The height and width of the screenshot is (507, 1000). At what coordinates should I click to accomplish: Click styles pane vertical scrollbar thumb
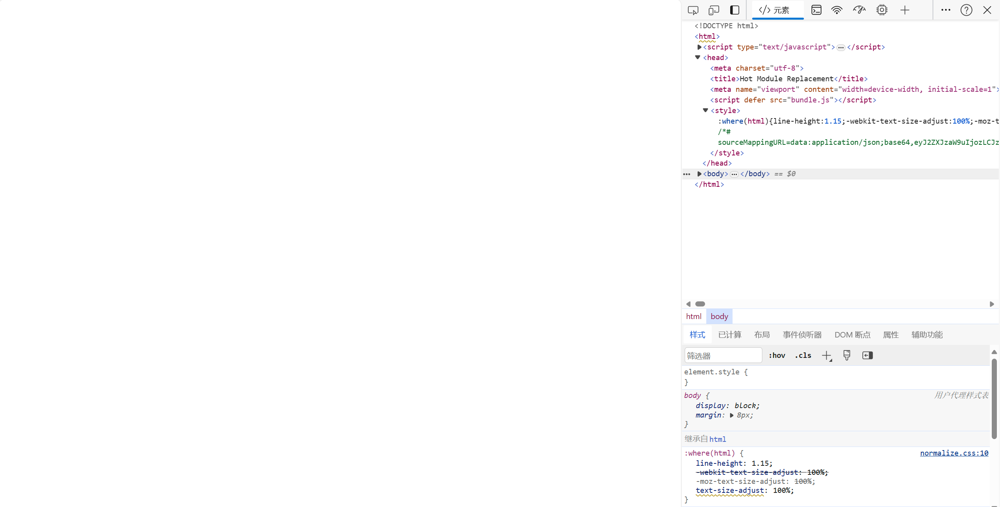(x=994, y=399)
